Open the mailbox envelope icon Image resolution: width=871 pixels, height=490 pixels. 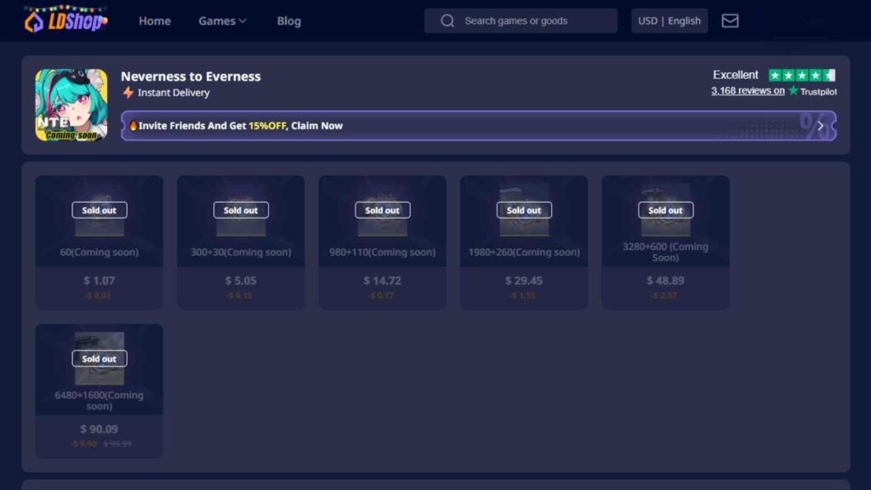pos(730,20)
